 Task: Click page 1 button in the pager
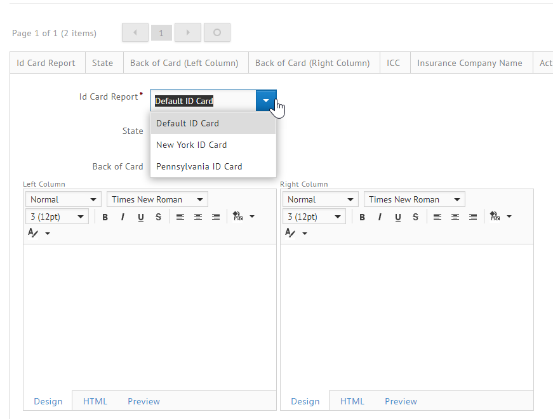click(x=161, y=32)
